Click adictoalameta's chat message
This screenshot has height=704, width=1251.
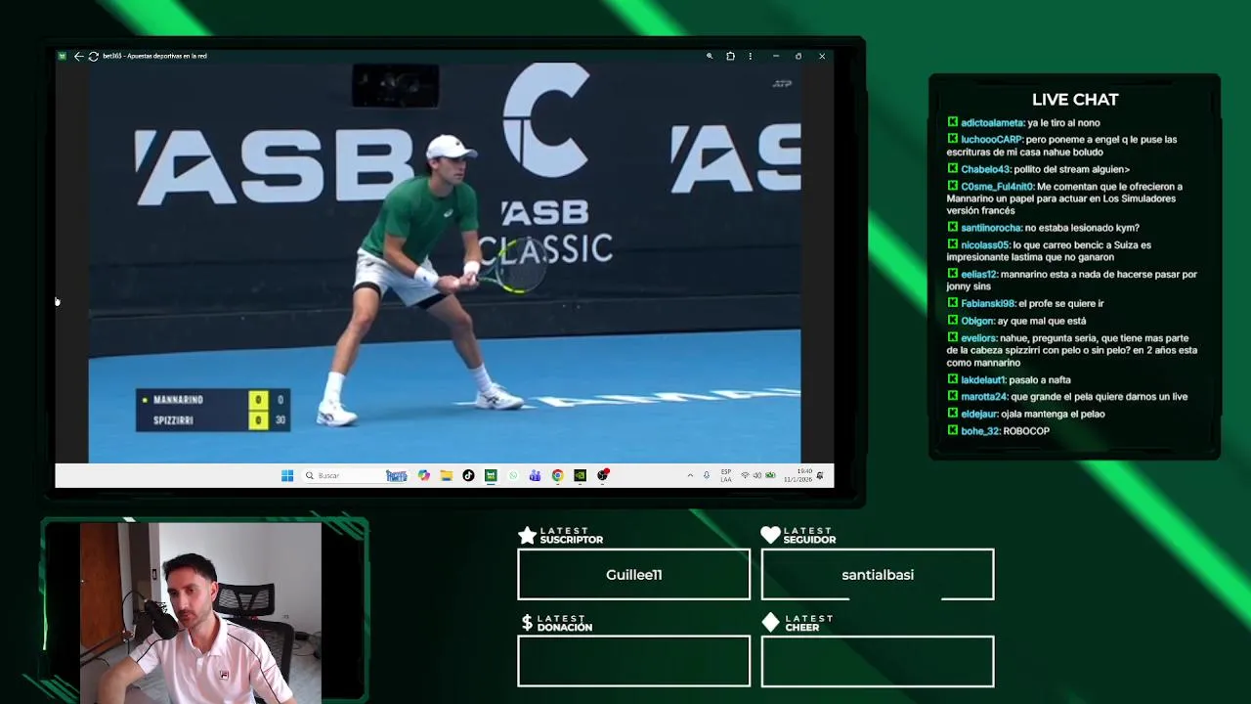pyautogui.click(x=1023, y=123)
